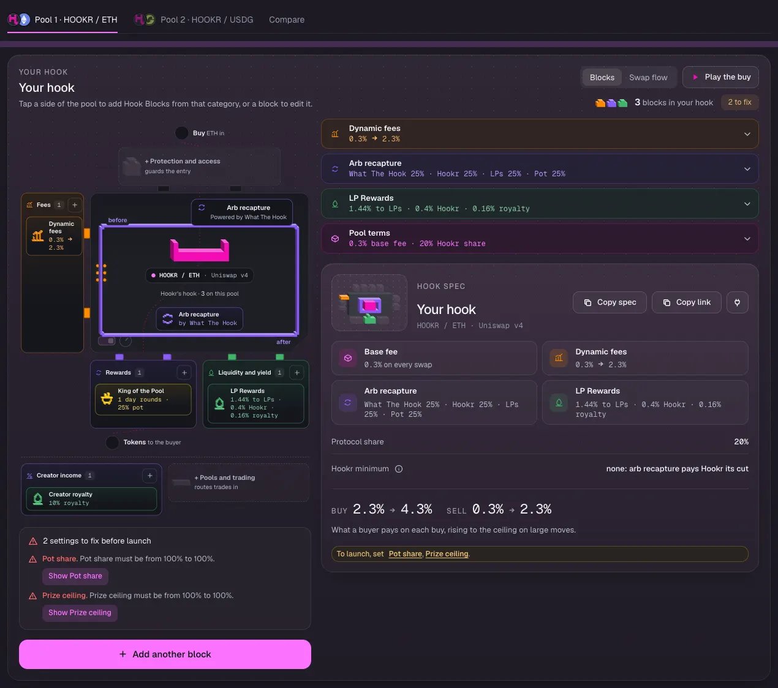
Task: Follow the Pot share link in the launch banner
Action: point(406,554)
